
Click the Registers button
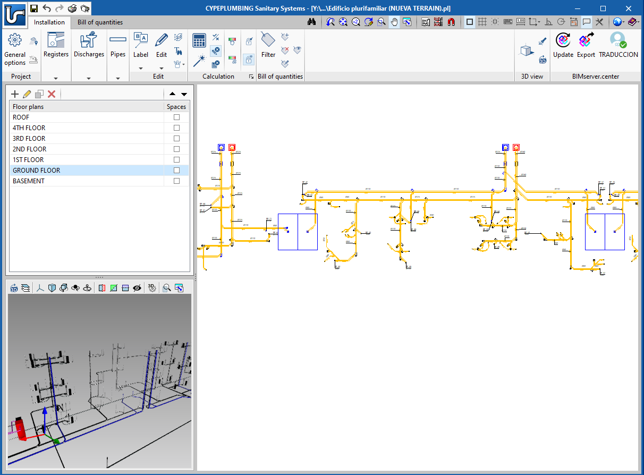point(56,45)
